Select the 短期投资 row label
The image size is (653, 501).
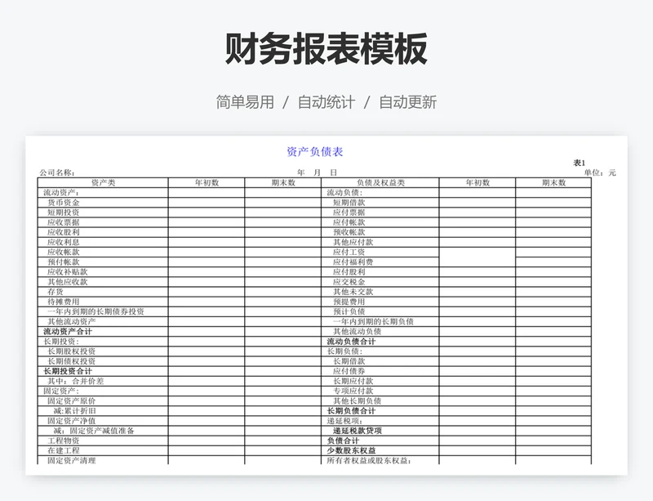pos(64,212)
